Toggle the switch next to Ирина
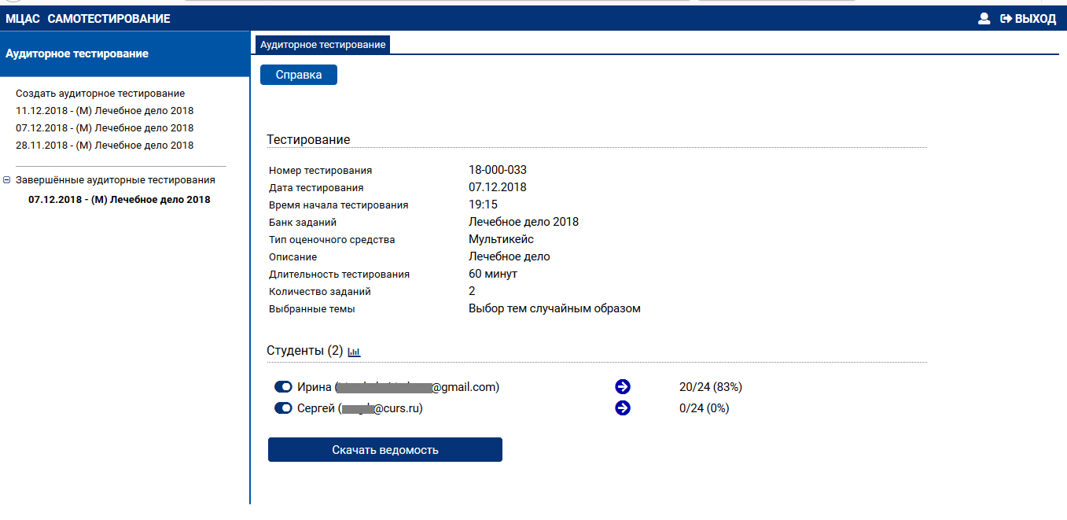 (283, 387)
